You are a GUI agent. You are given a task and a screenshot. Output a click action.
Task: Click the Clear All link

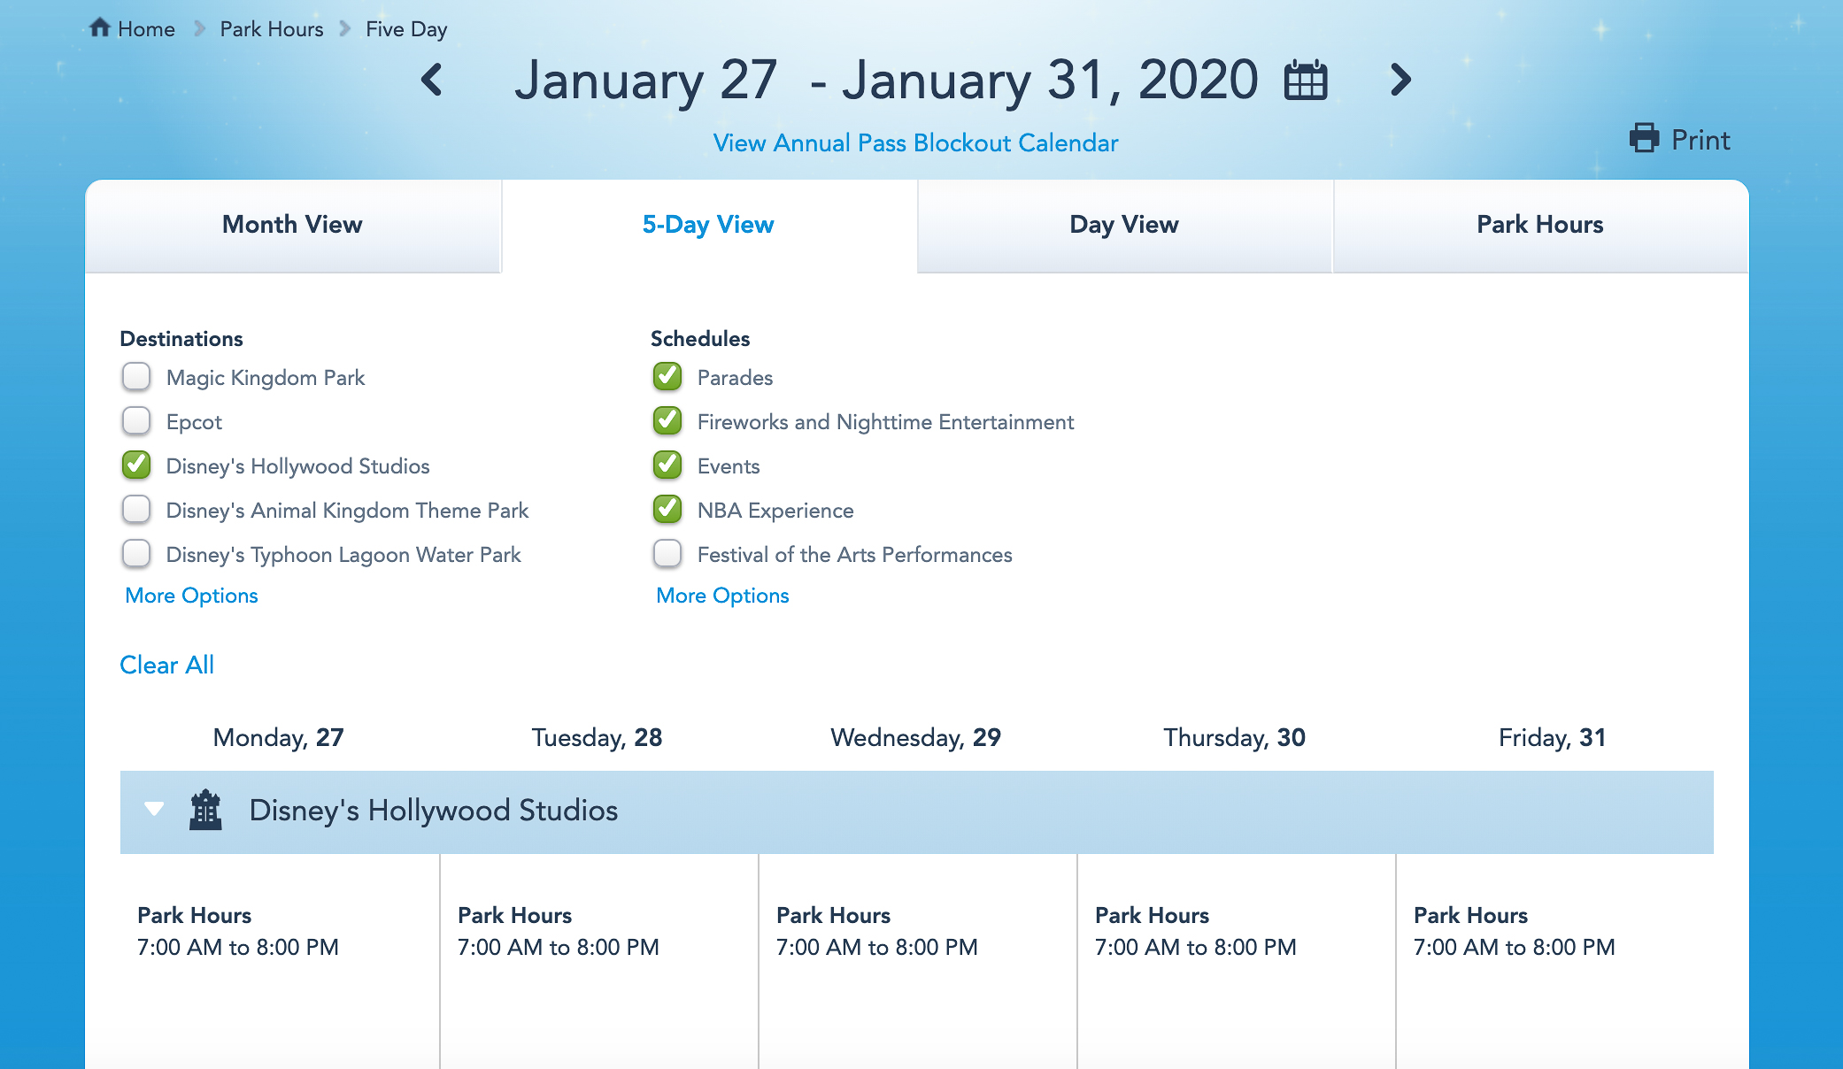point(166,665)
